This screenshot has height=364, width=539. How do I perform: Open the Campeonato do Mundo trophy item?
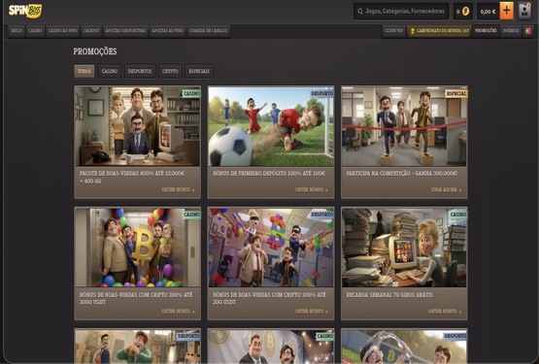[x=440, y=31]
